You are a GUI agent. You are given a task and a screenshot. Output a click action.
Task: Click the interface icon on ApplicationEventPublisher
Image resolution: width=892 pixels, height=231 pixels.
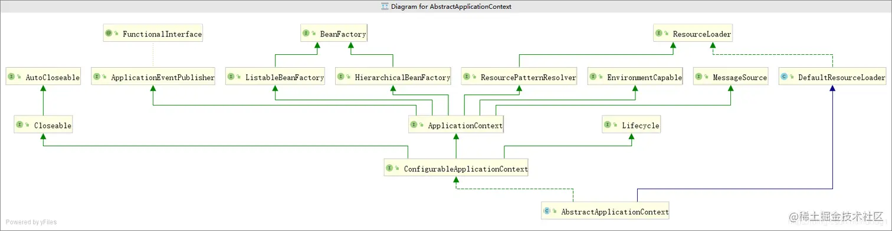(97, 77)
